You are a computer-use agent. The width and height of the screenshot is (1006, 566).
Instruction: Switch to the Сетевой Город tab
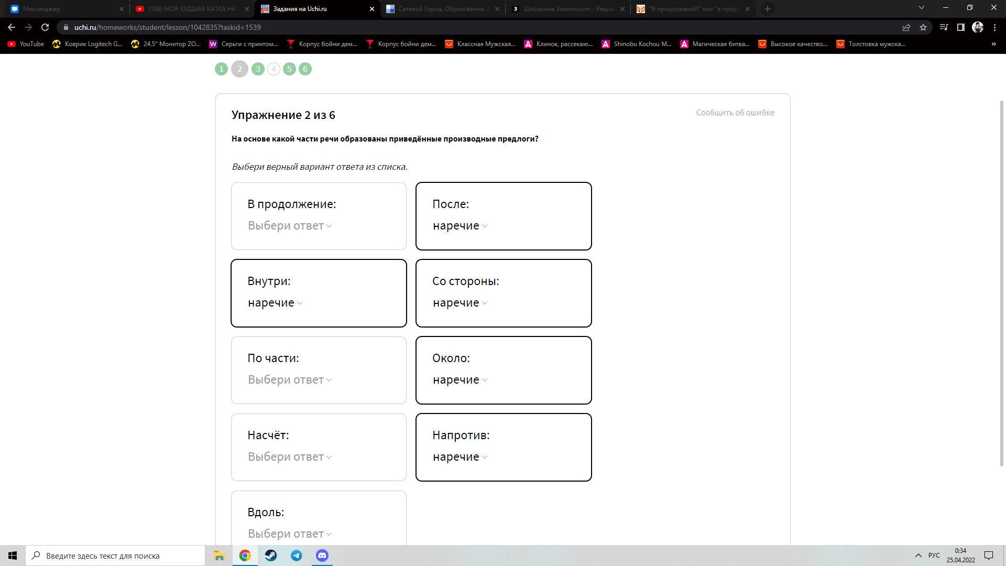443,9
